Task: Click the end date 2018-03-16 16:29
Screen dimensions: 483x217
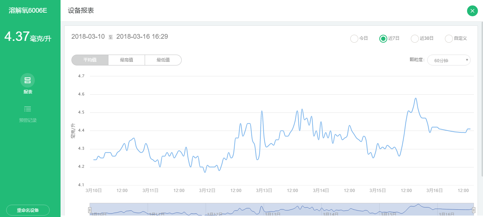Action: click(x=142, y=37)
